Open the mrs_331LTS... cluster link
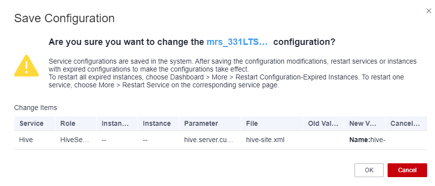Viewport: 435px width, 186px height. 237,42
